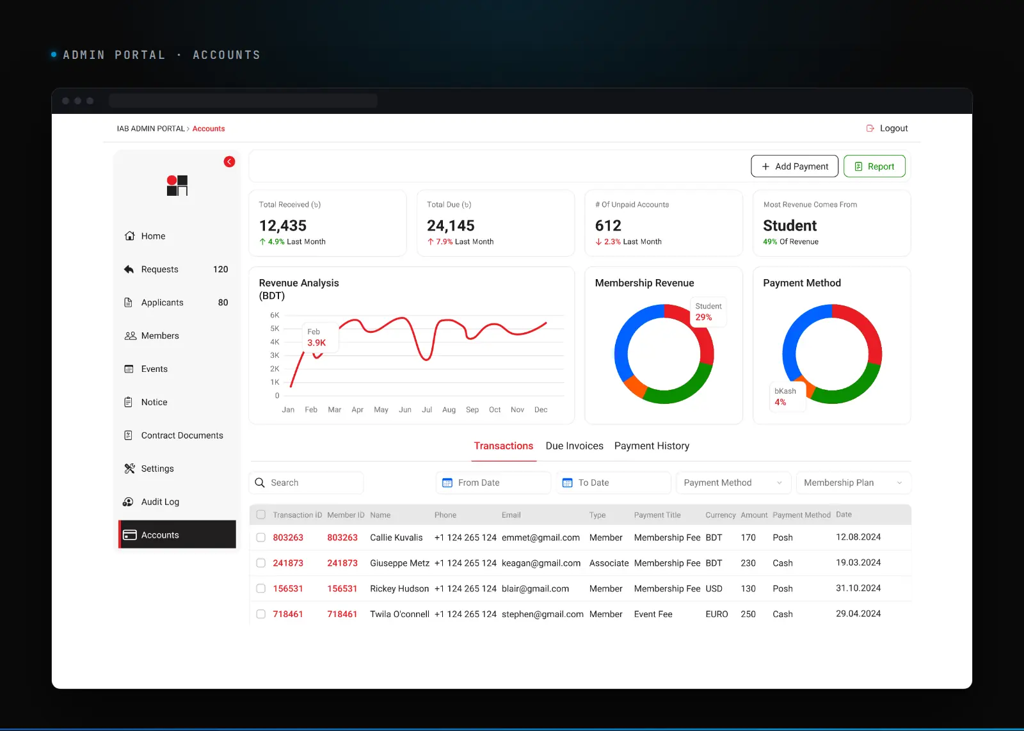The width and height of the screenshot is (1024, 731).
Task: Click the Amount column header
Action: (x=754, y=515)
